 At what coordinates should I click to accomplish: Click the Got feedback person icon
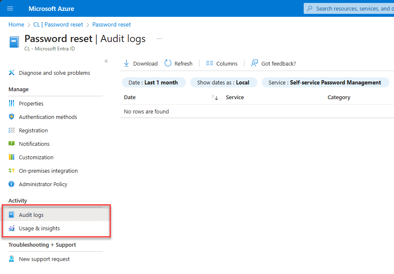click(254, 63)
